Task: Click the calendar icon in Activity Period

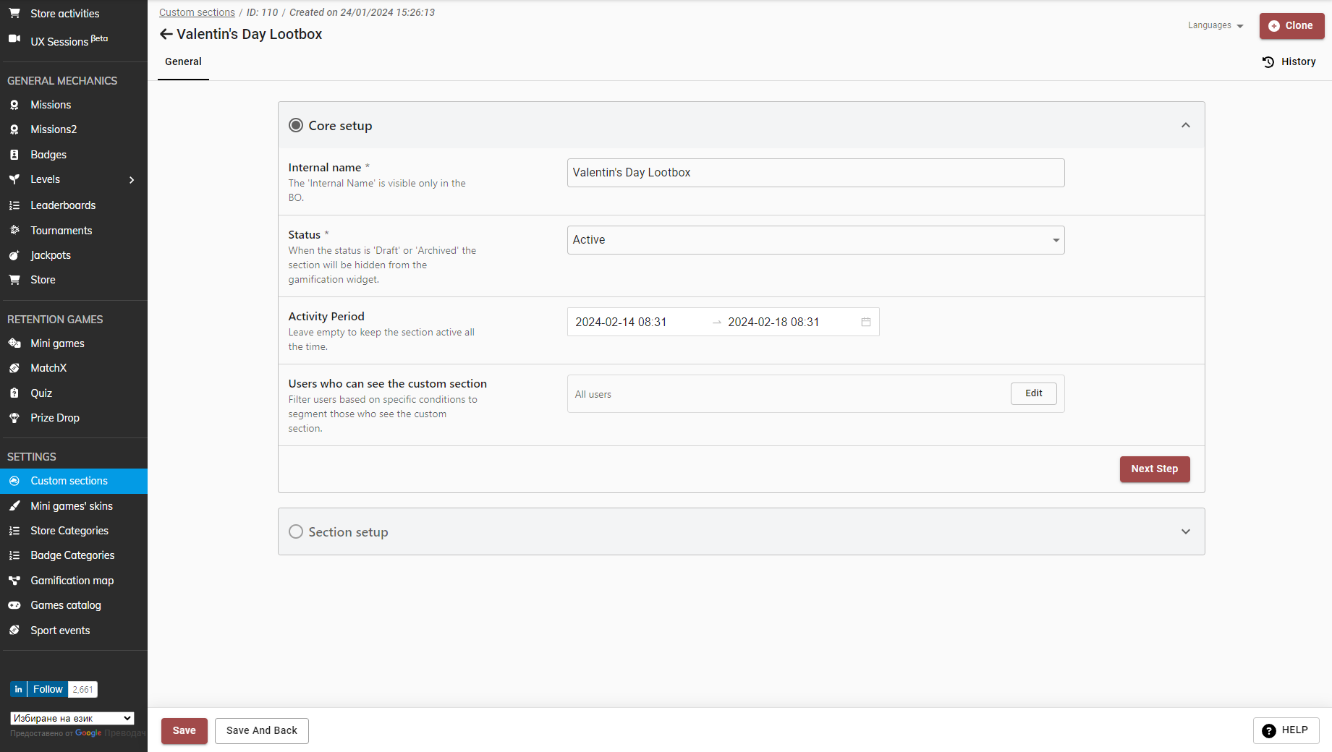Action: pos(865,322)
